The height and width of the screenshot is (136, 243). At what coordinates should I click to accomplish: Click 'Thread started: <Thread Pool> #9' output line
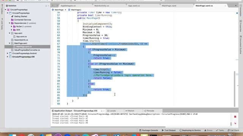point(70,123)
